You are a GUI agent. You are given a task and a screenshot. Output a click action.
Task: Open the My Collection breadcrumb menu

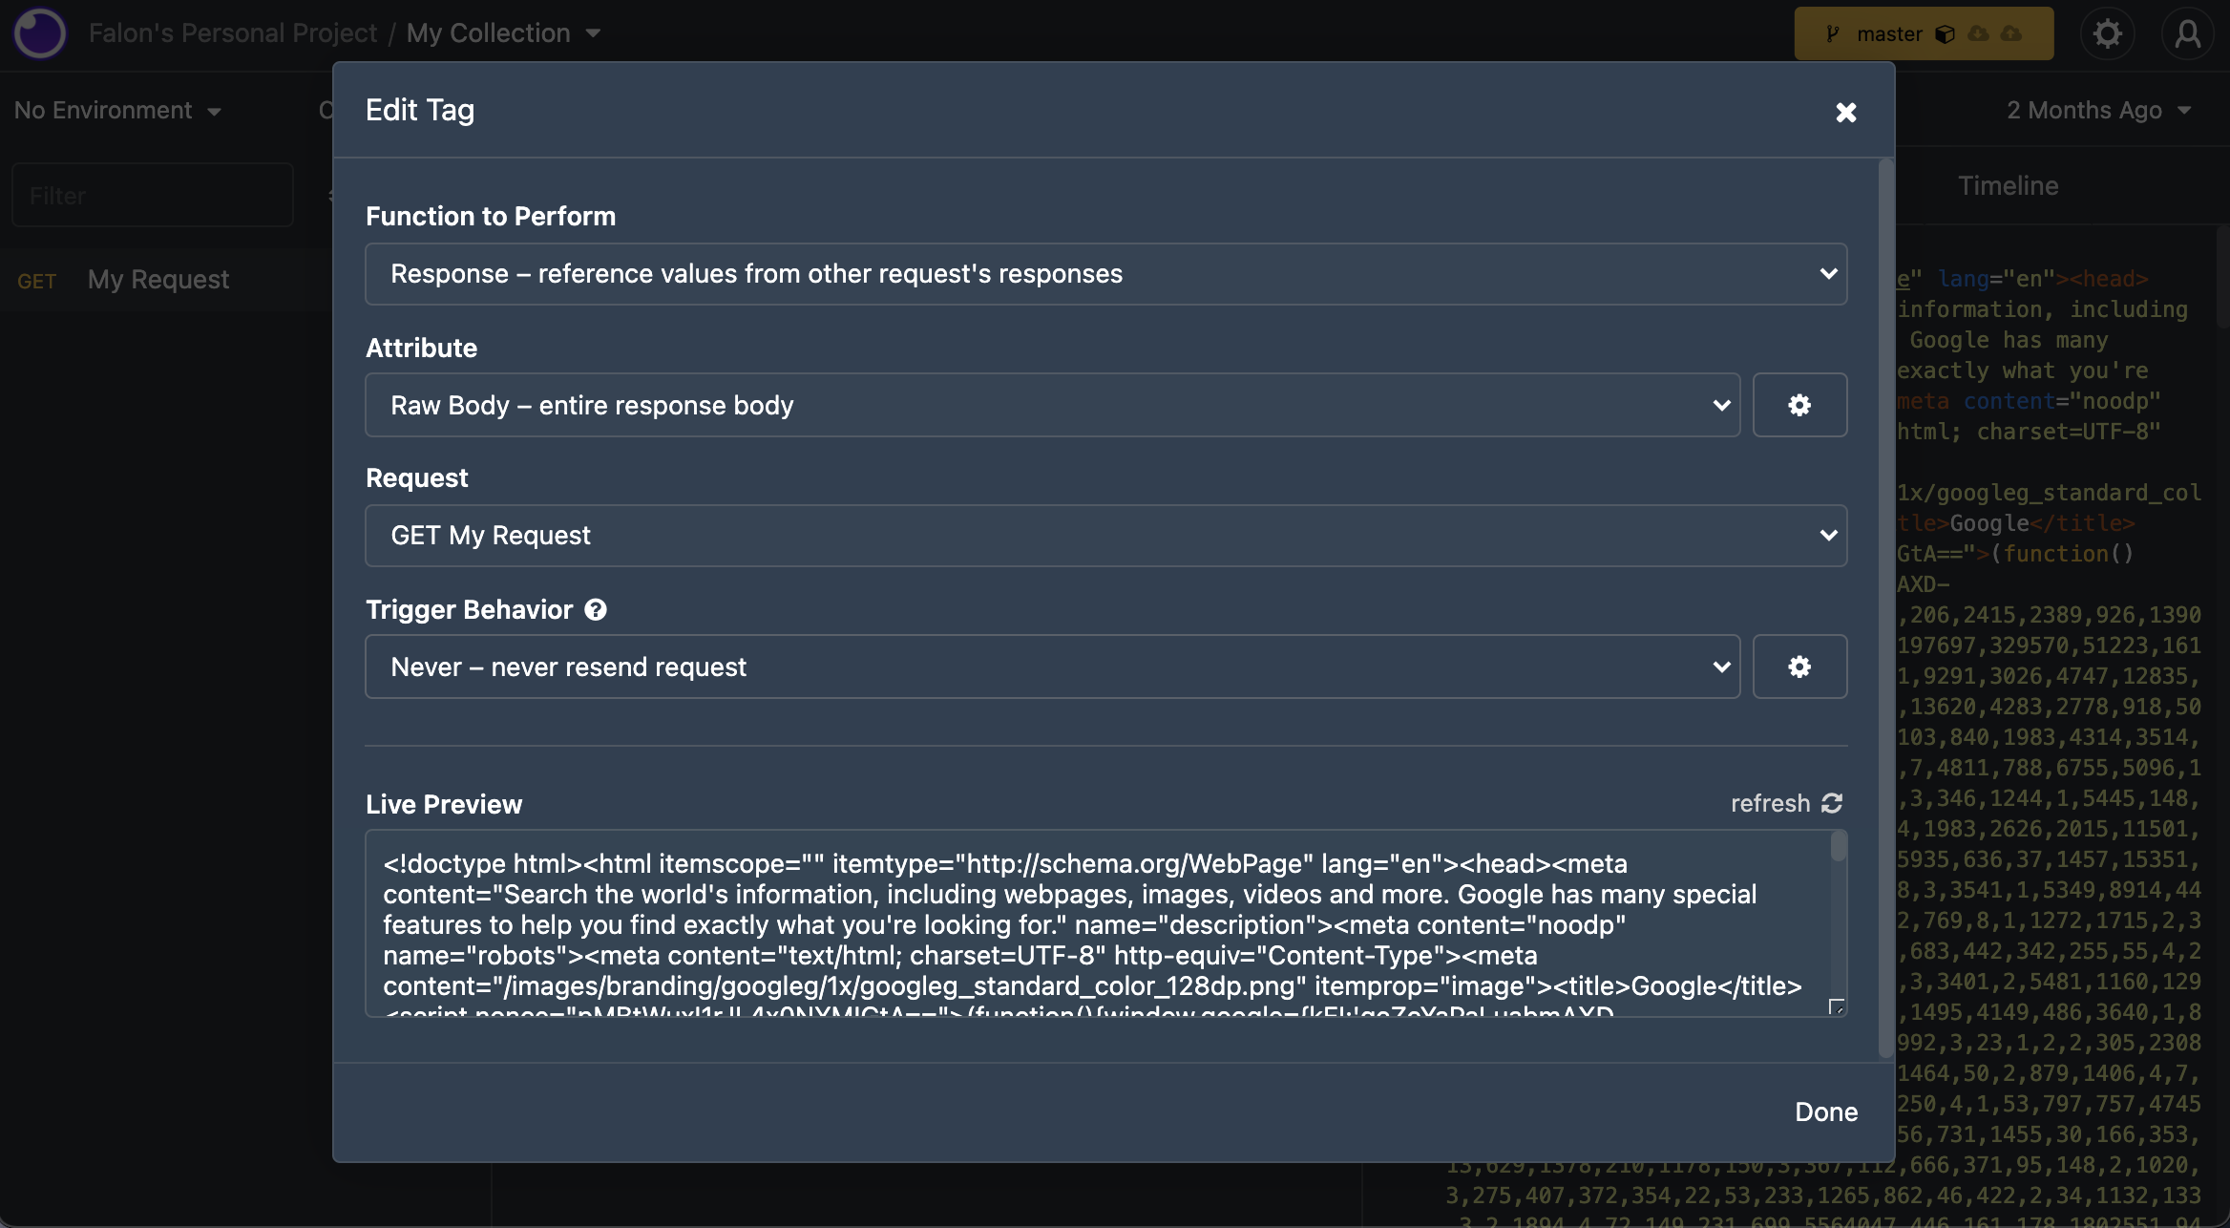(x=504, y=32)
